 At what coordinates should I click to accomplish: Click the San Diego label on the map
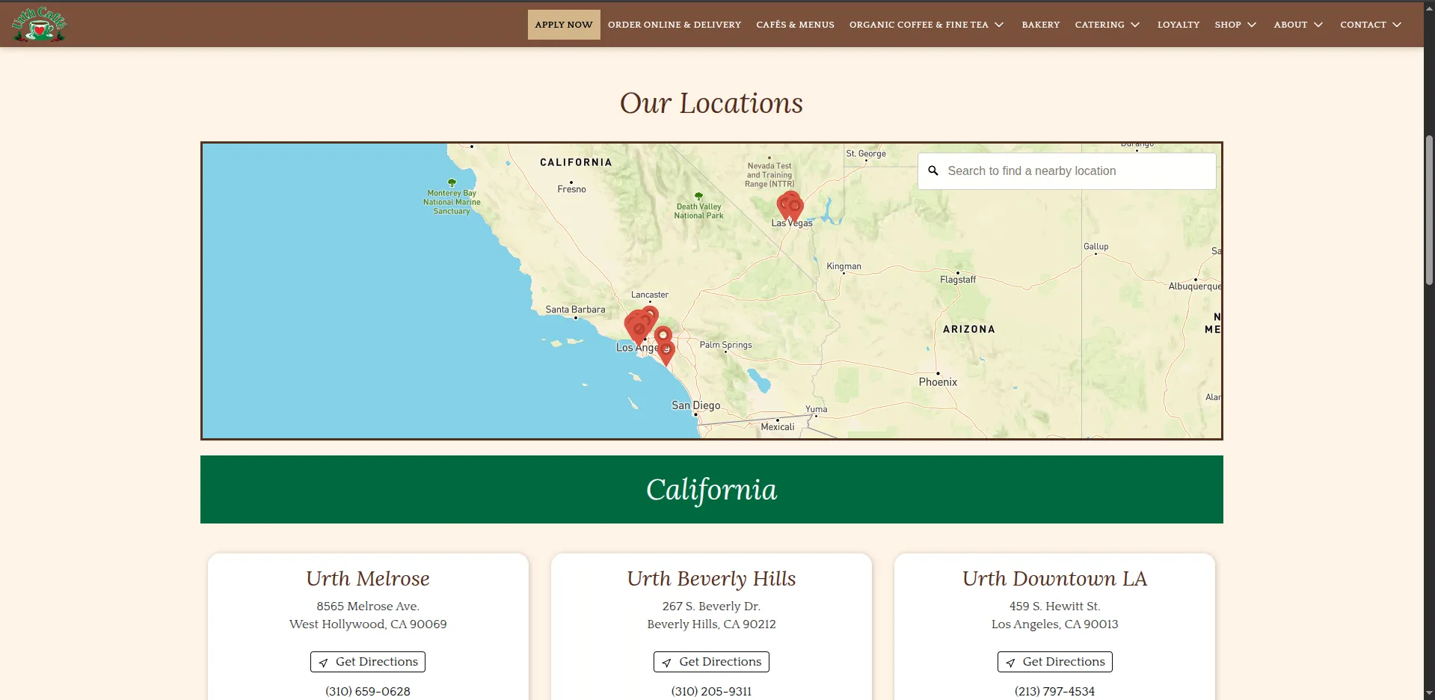click(x=696, y=405)
